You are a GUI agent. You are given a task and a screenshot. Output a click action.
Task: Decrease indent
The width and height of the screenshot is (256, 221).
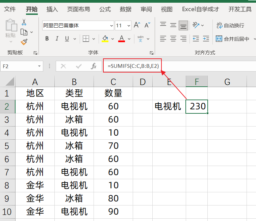pos(196,39)
